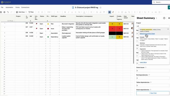Click the Green issues value field

click(153, 71)
